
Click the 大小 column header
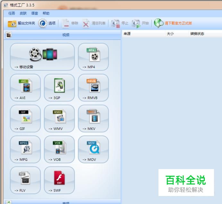(177, 34)
